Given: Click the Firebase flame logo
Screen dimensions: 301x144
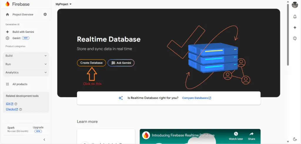Looking at the screenshot, I should 7,4.
